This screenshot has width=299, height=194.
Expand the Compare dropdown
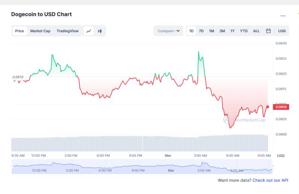coord(169,31)
